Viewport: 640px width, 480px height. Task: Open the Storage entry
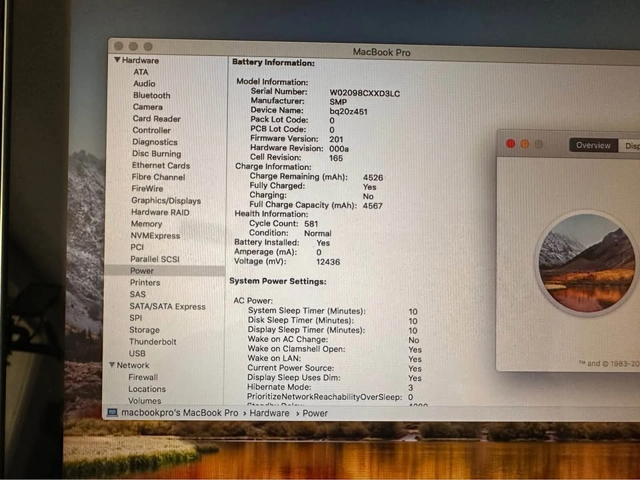[x=144, y=330]
